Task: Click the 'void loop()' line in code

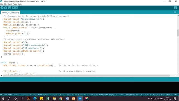Action: 9,63
